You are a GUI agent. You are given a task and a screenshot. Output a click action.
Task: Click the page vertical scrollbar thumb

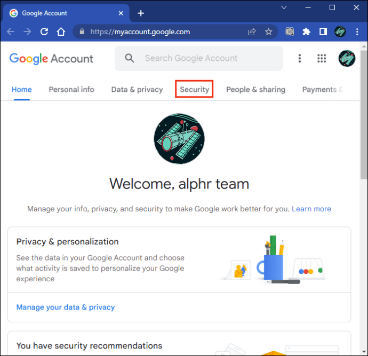tap(364, 115)
